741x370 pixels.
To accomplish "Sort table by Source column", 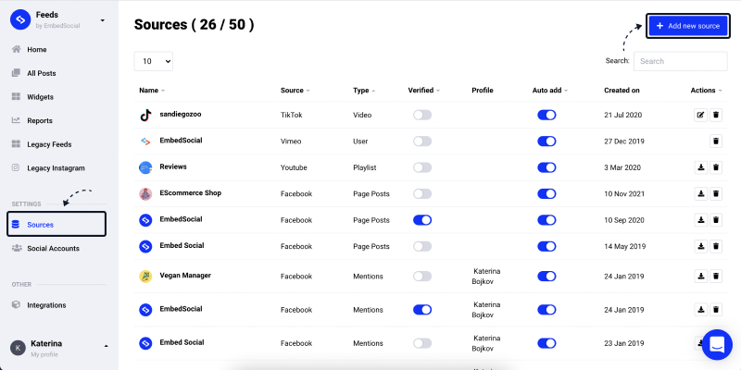I will click(295, 91).
